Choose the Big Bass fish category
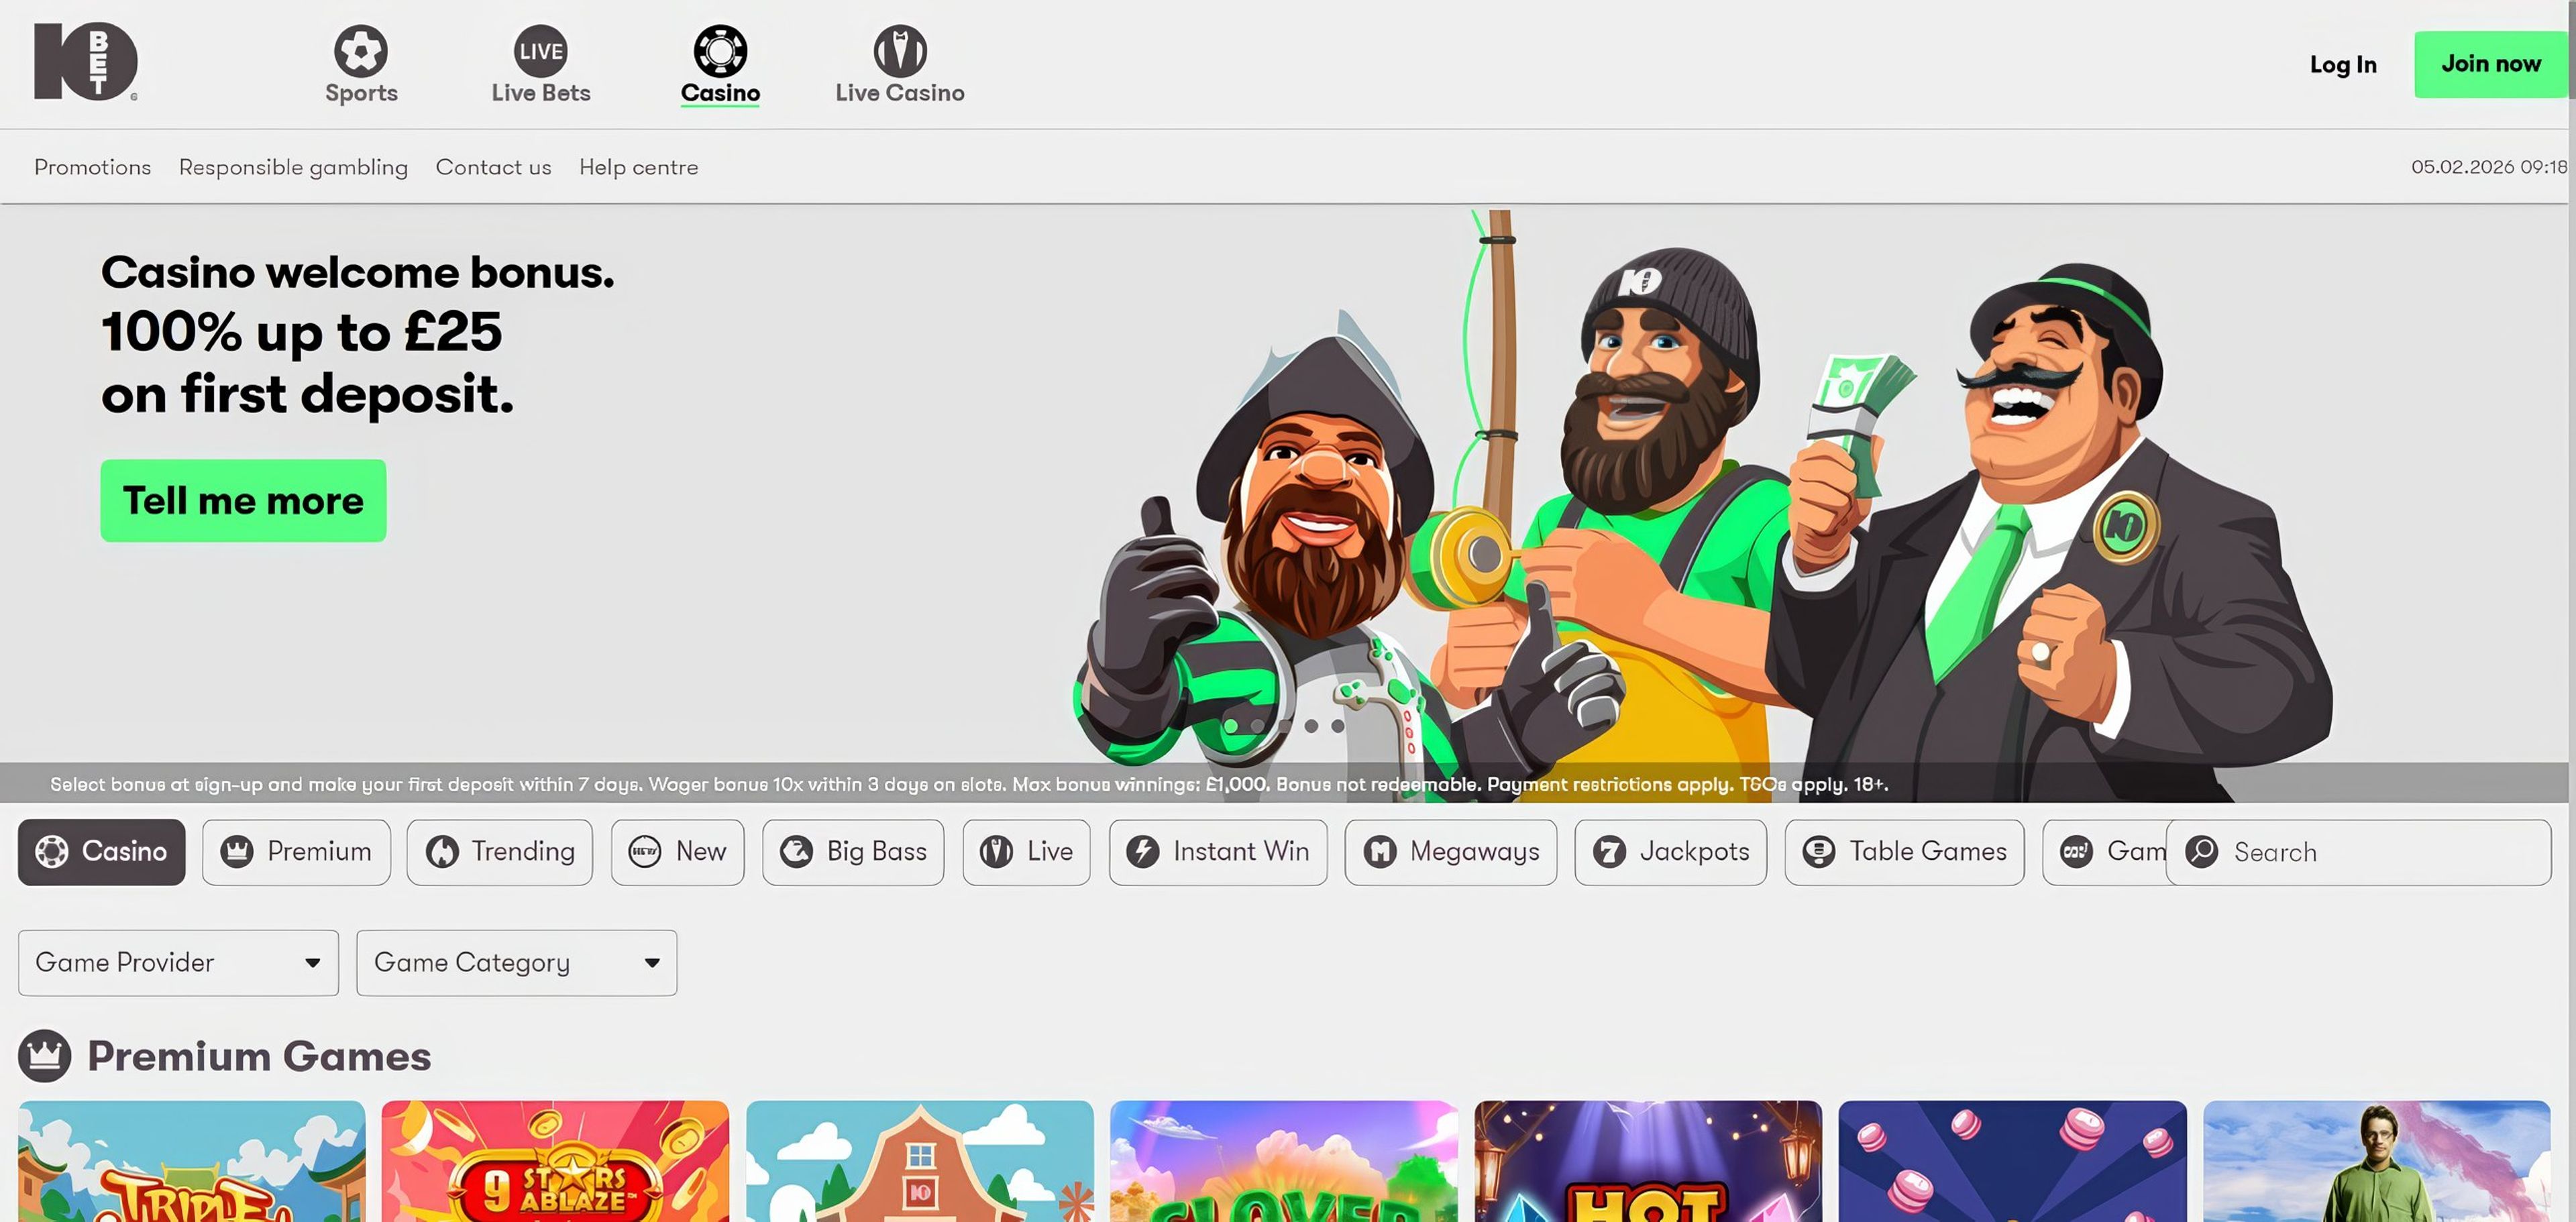Viewport: 2576px width, 1222px height. coord(853,852)
